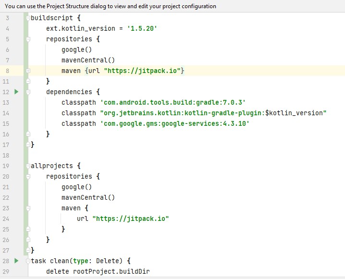Click the google-services:4.3.10 classpath string
This screenshot has width=345, height=279.
click(x=175, y=123)
